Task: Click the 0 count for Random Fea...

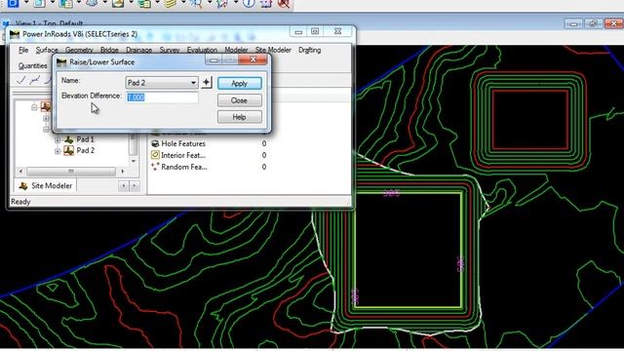Action: click(x=264, y=167)
